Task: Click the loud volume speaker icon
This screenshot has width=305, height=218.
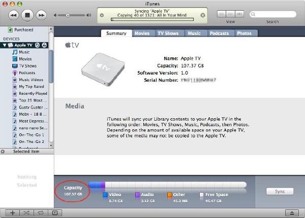Action: (x=89, y=15)
